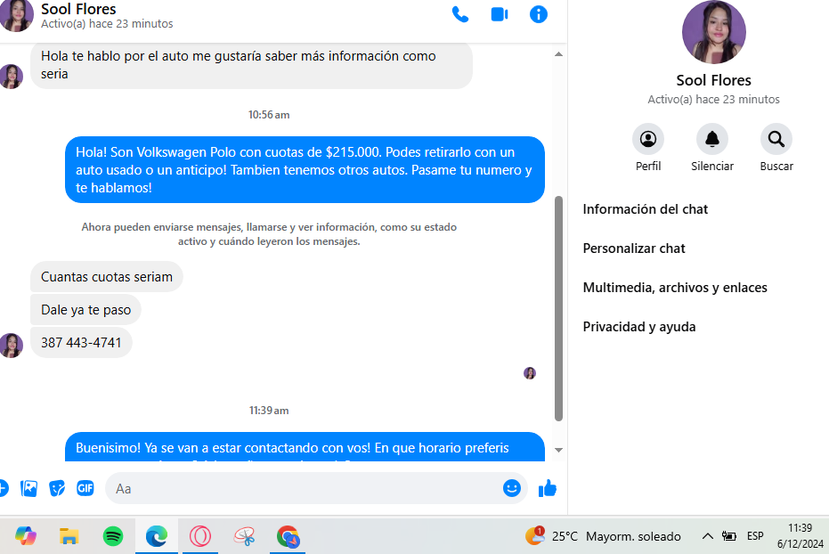Select the 'Hola te hablo por el auto' message
Screen dimensions: 829x554
[251, 65]
